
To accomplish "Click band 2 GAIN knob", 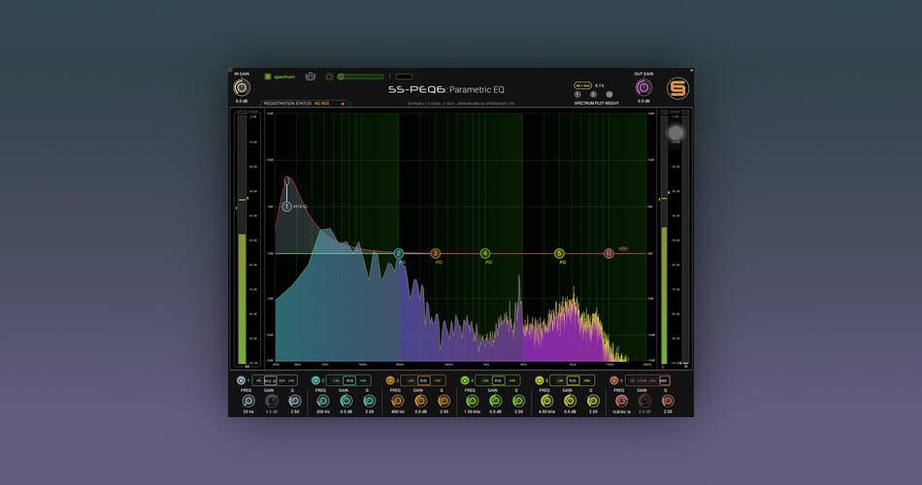I will (346, 401).
